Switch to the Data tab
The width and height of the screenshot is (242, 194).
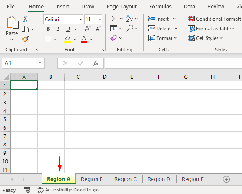click(x=189, y=7)
